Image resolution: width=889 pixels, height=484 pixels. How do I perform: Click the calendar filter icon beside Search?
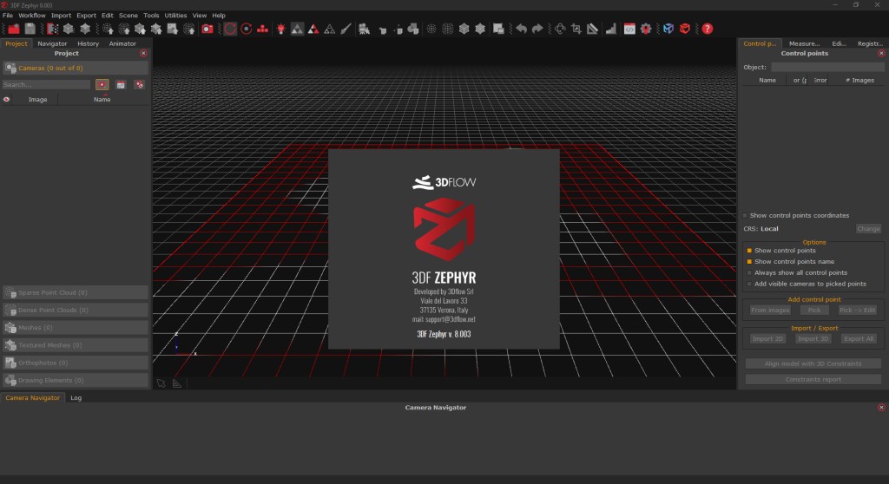coord(121,85)
